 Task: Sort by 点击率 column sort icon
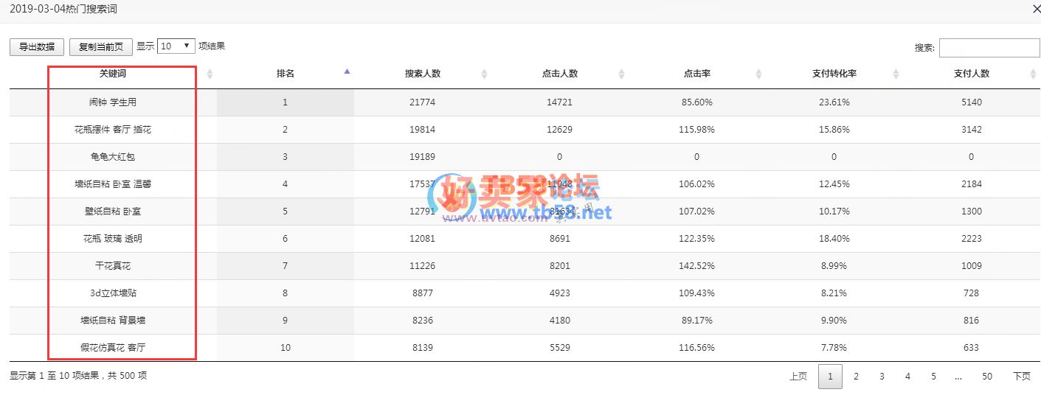point(758,74)
